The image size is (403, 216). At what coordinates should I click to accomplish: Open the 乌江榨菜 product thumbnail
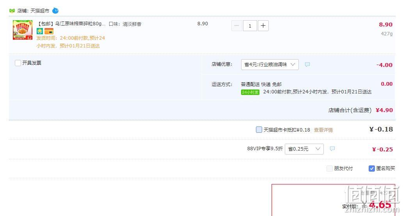pyautogui.click(x=23, y=30)
